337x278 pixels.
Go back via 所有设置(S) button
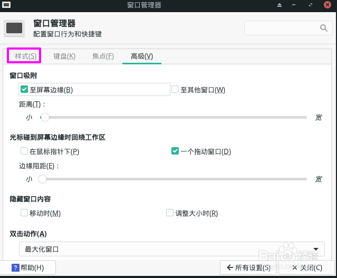[248, 267]
